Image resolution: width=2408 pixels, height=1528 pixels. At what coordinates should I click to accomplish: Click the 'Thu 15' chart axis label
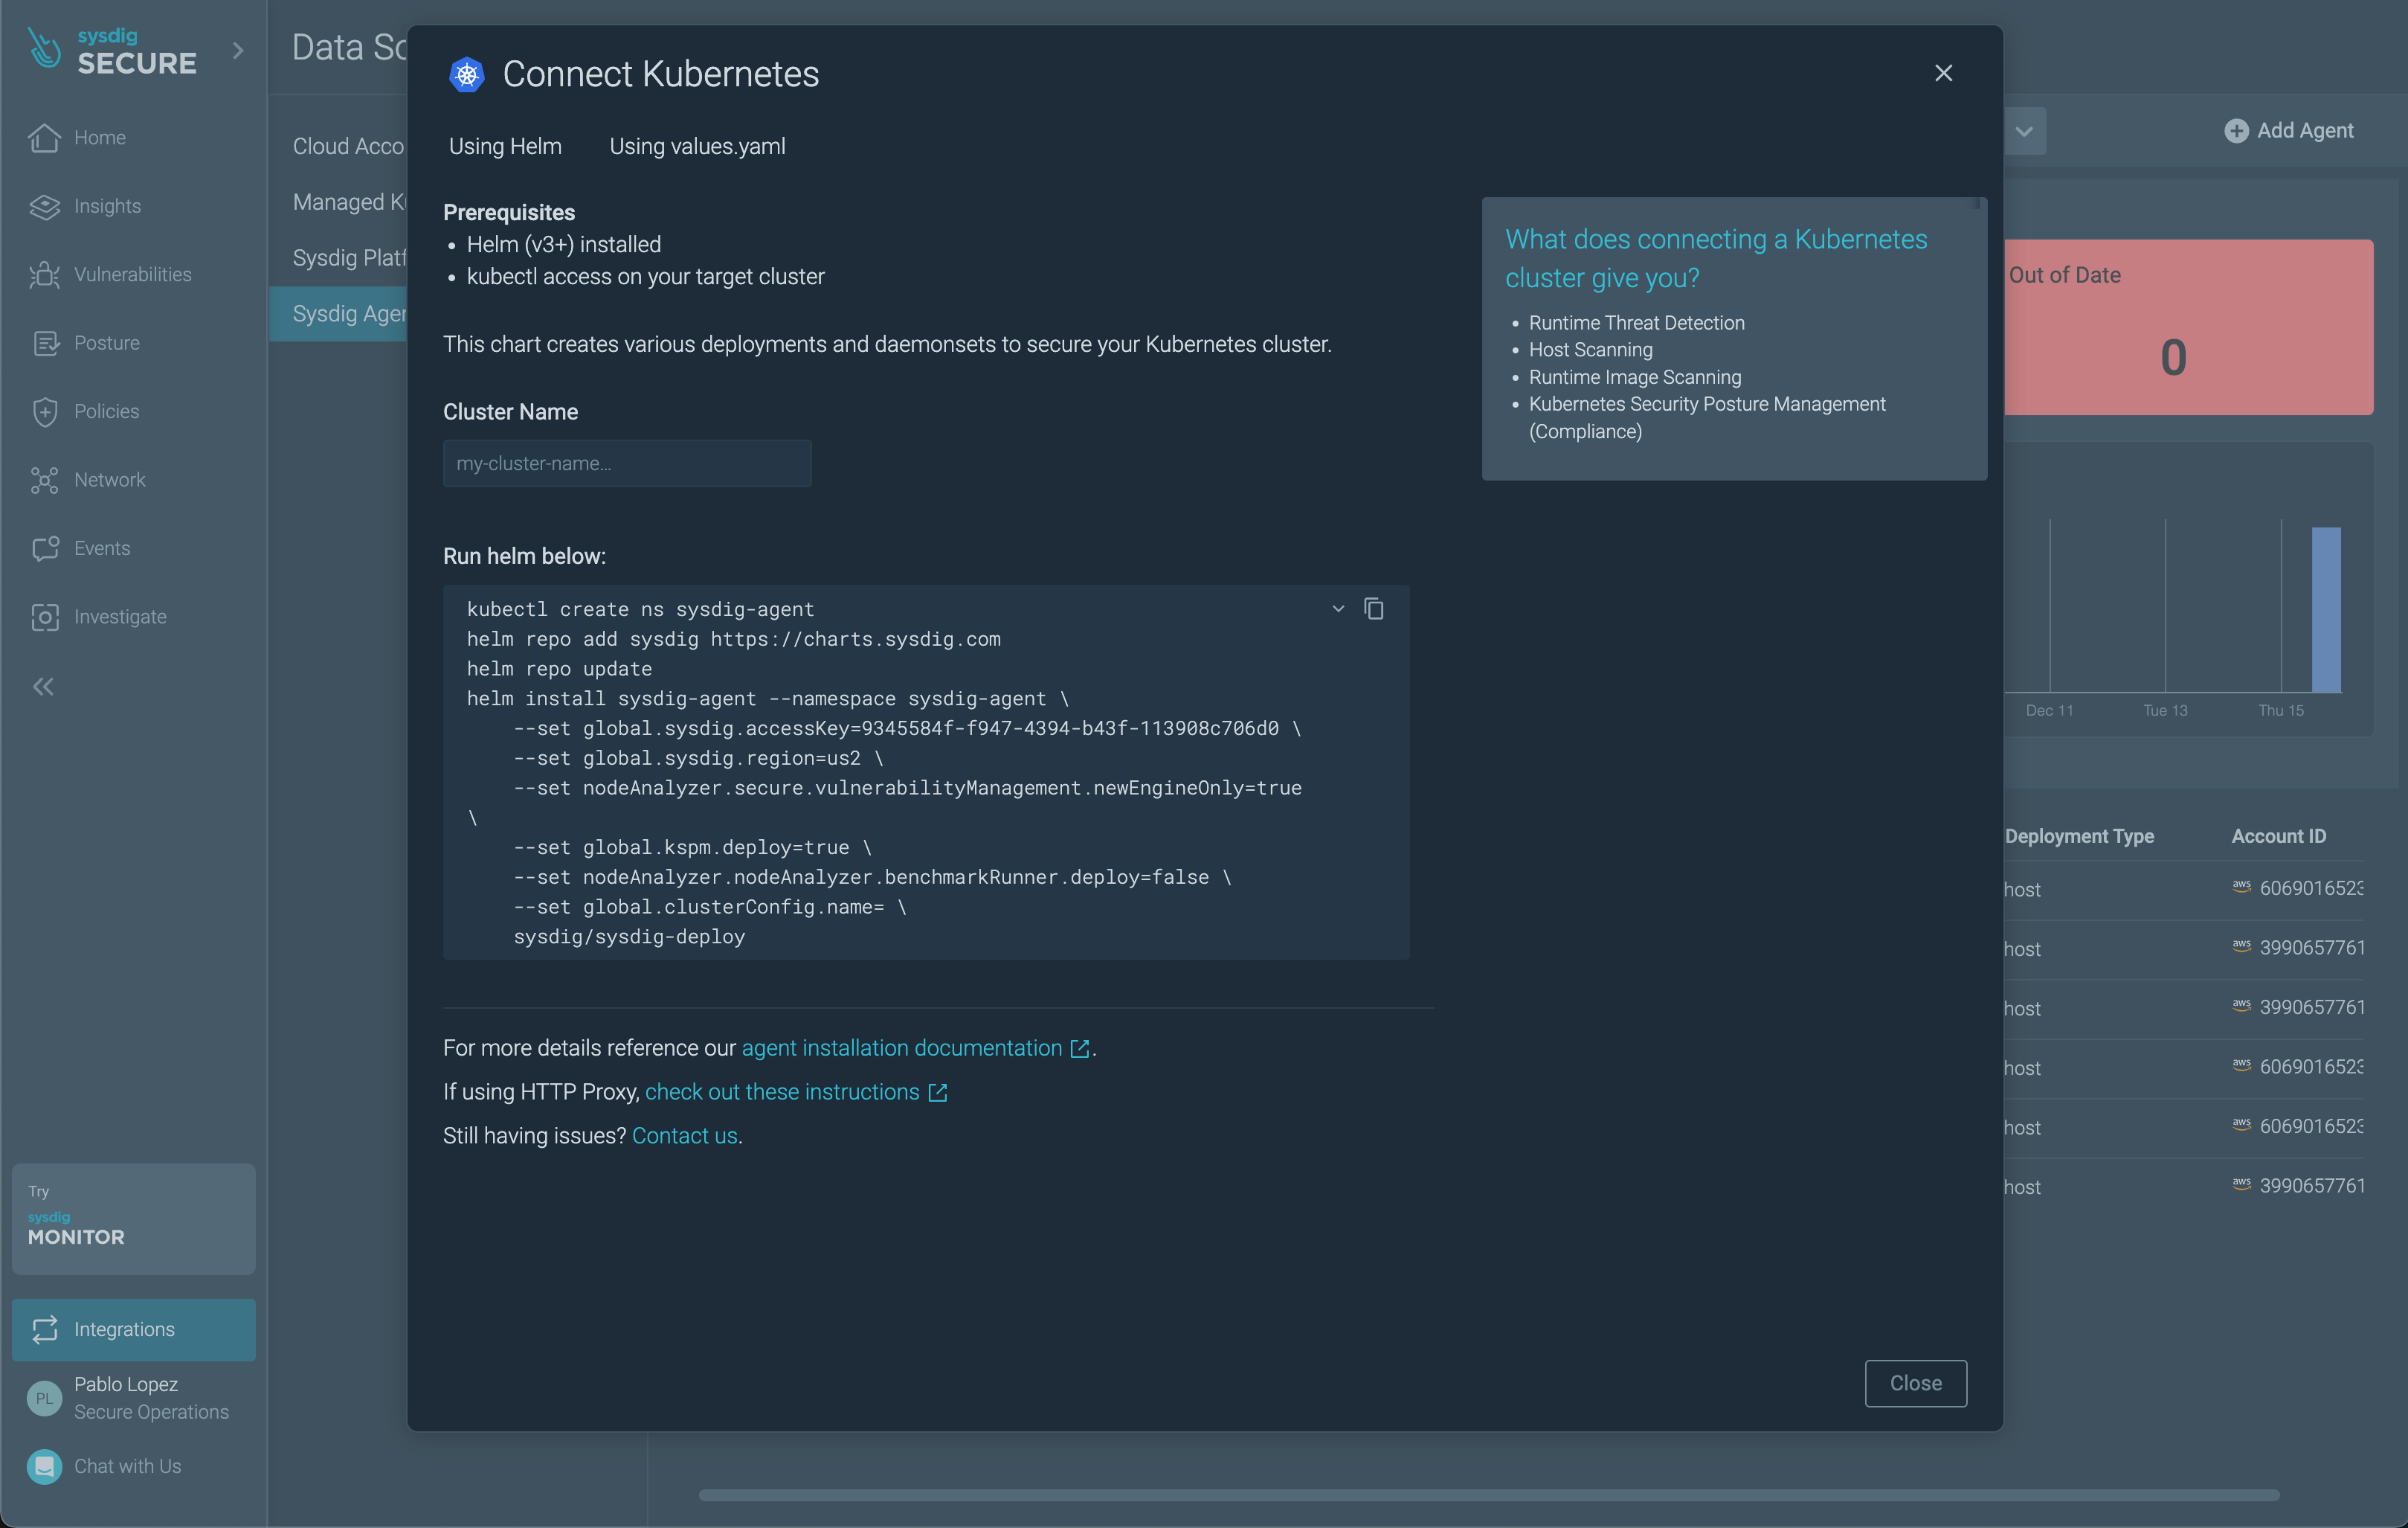2281,710
